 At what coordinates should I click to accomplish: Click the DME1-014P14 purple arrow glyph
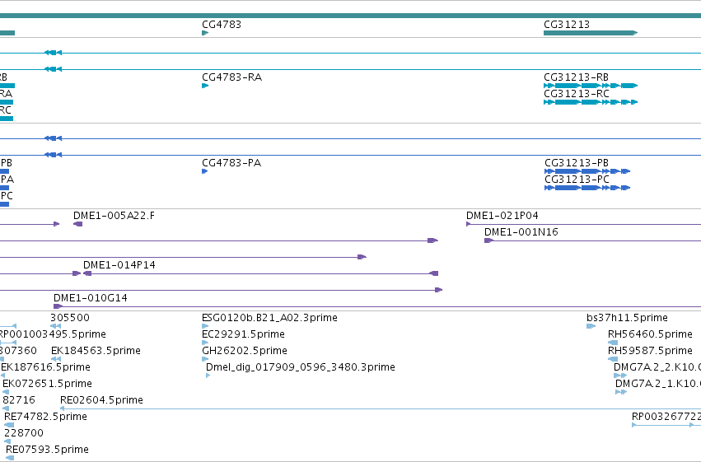[87, 273]
